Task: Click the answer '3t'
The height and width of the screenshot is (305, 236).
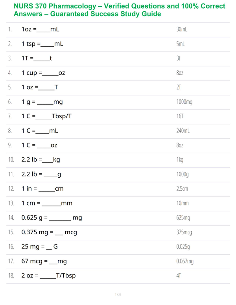Action: (x=178, y=58)
